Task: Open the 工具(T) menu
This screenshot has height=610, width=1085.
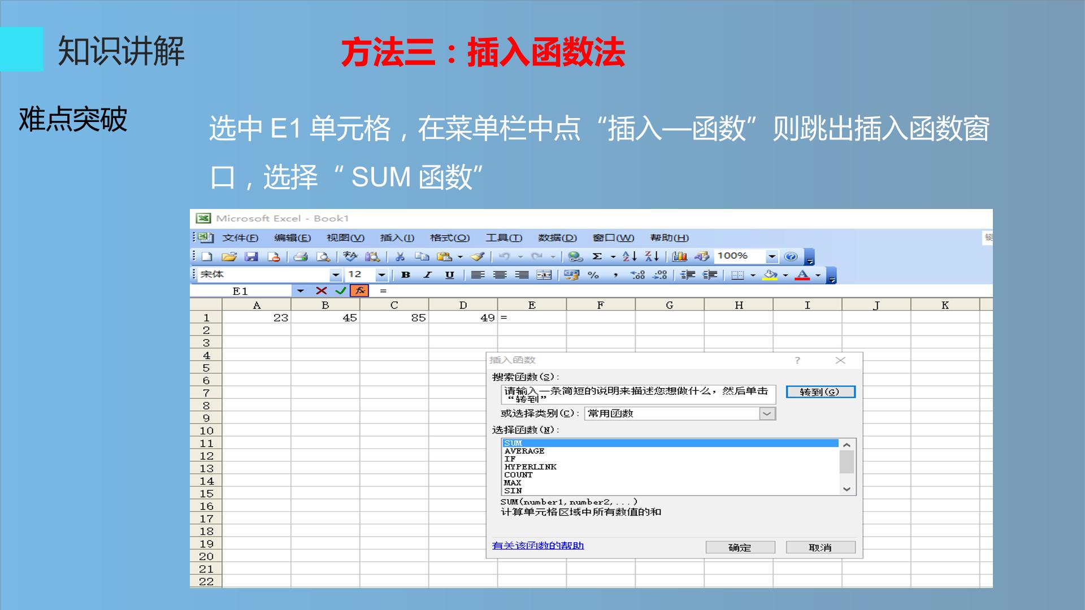Action: coord(504,238)
